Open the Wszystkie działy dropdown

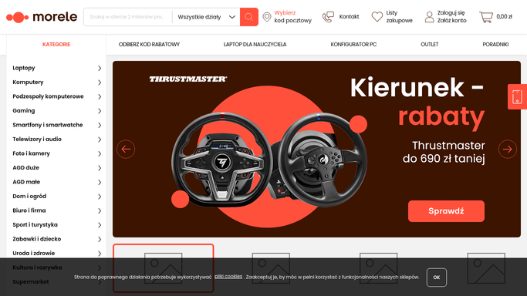(x=206, y=17)
